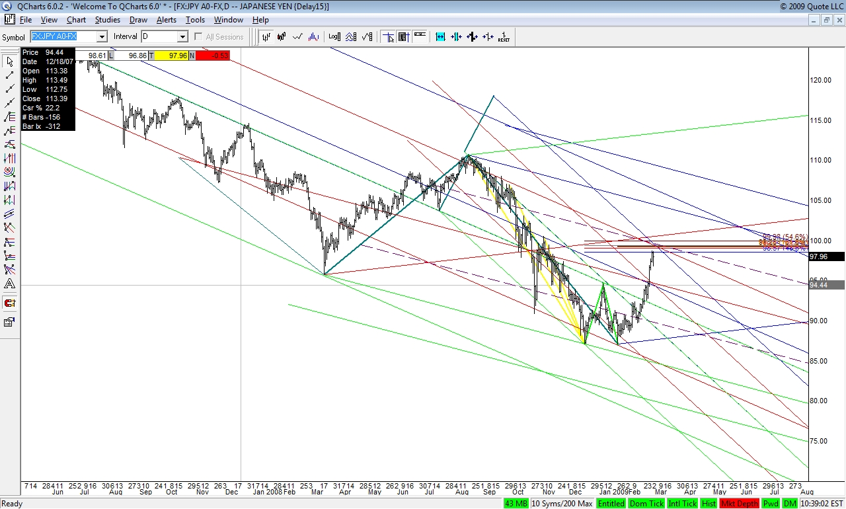
Task: Switch to candlestick chart style
Action: (282, 37)
